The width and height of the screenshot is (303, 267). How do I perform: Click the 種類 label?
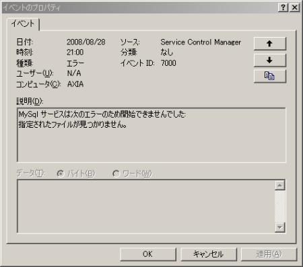pyautogui.click(x=25, y=63)
